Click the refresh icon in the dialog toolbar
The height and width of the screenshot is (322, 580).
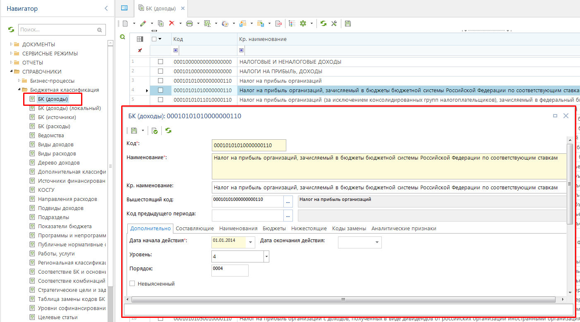tap(168, 131)
